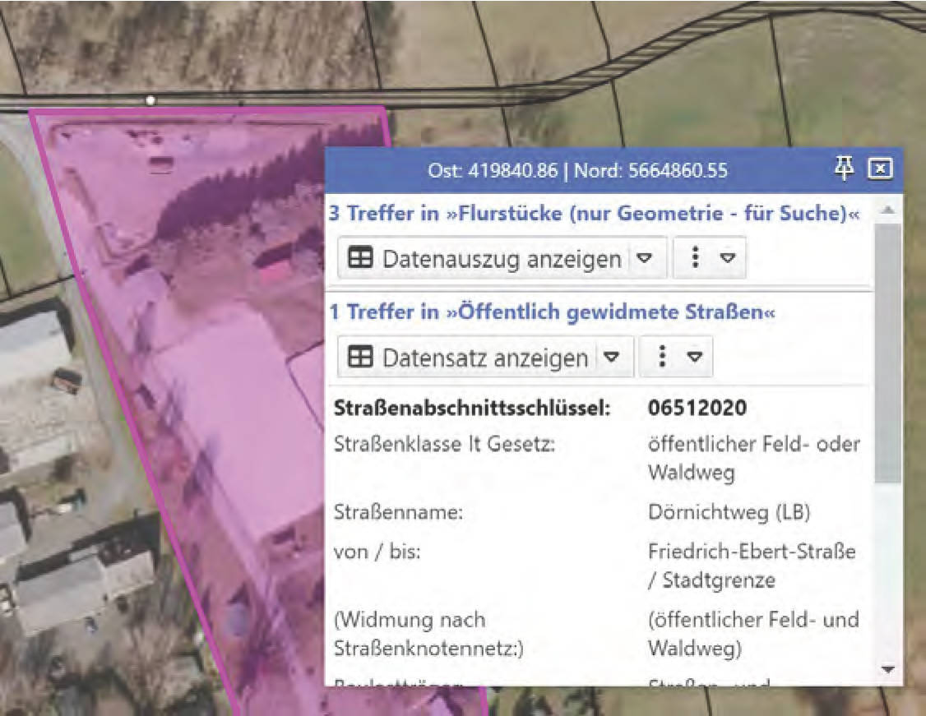Click the scrollbar down arrow in the popup
Viewport: 926px width, 716px height.
pyautogui.click(x=889, y=671)
